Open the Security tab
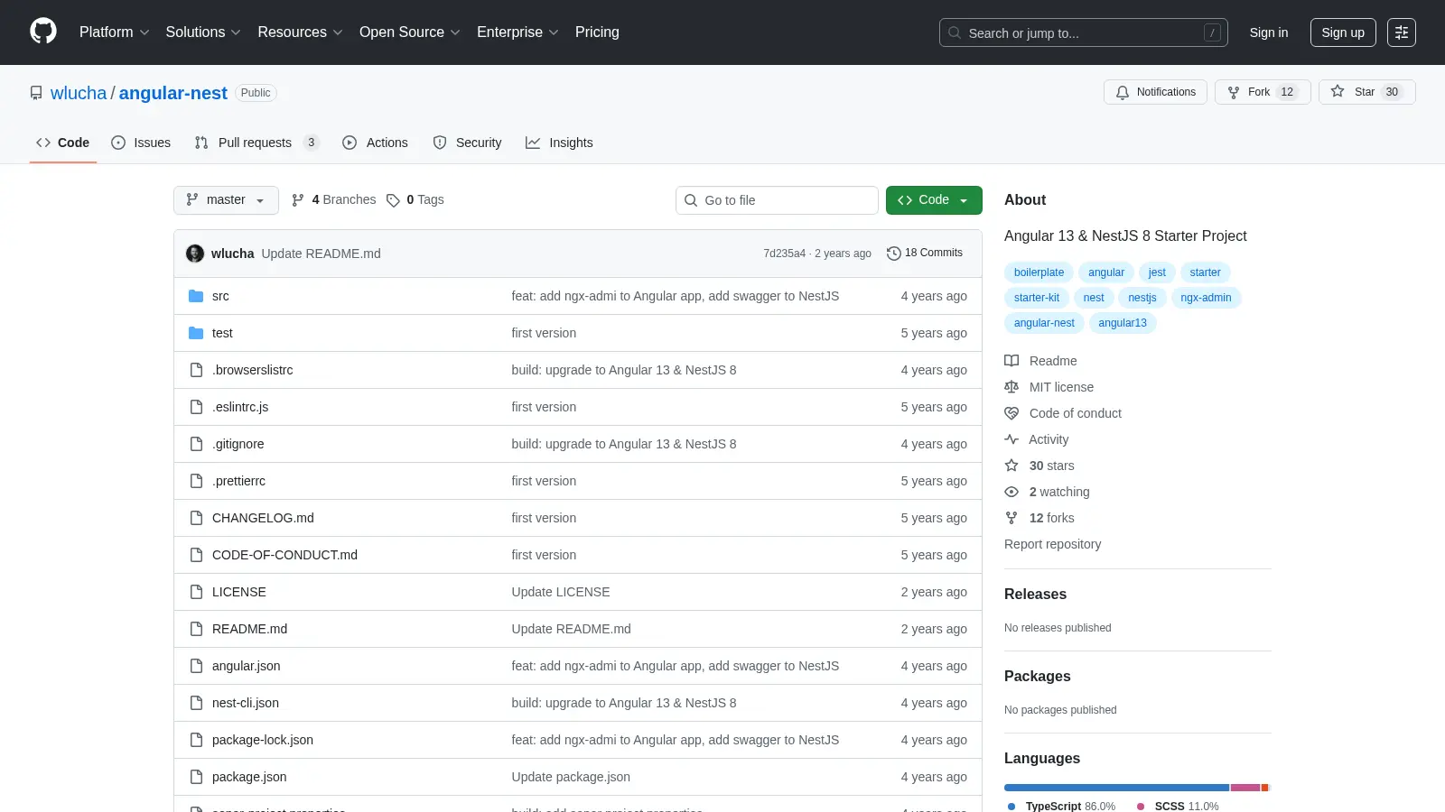This screenshot has width=1445, height=812. point(468,143)
